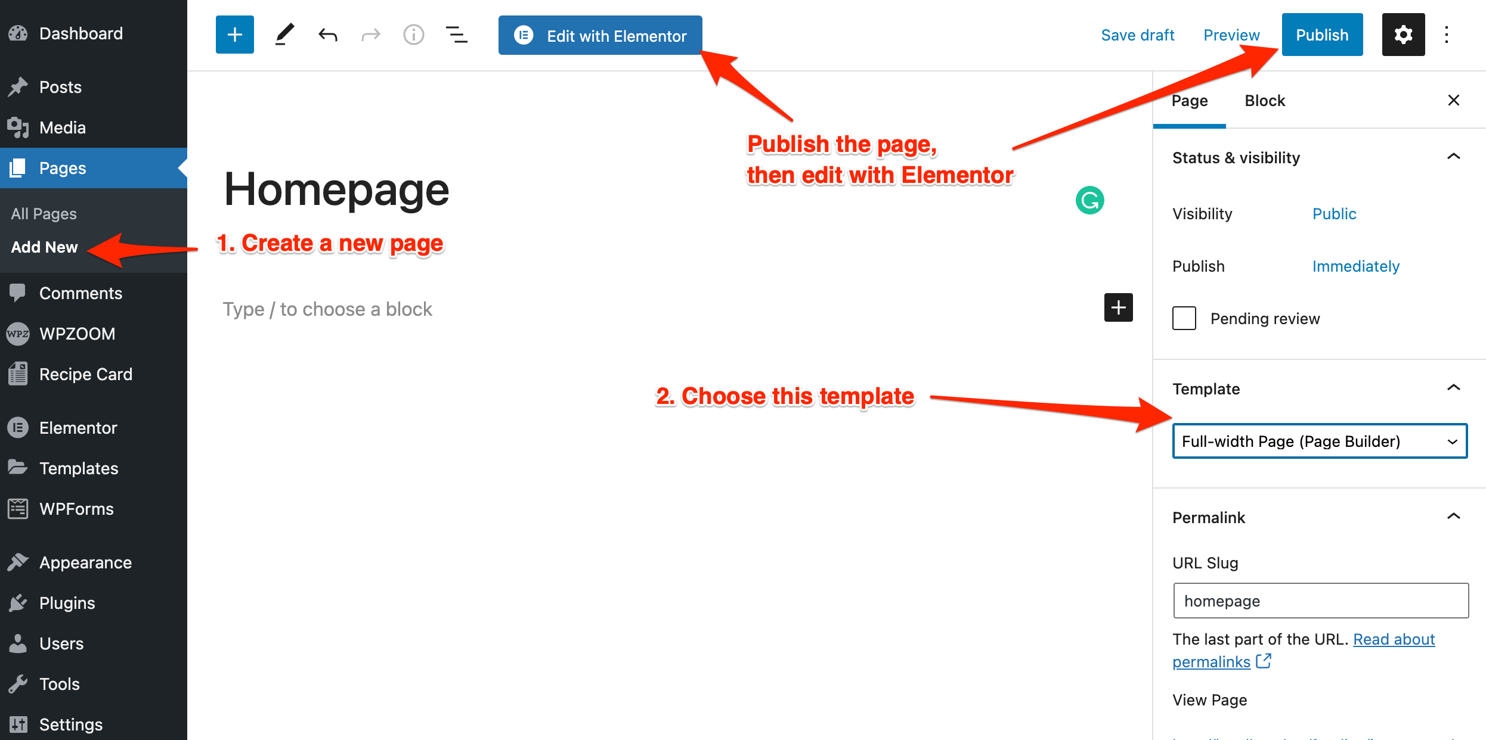Open the Comments section
The image size is (1486, 740).
point(94,293)
